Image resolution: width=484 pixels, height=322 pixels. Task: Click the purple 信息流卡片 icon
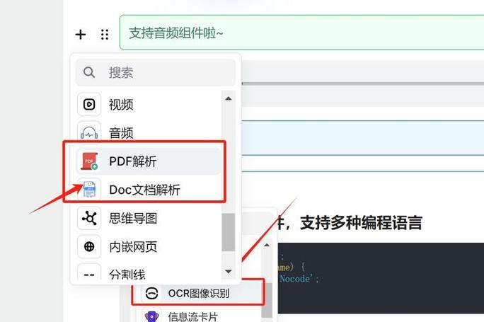[x=151, y=316]
